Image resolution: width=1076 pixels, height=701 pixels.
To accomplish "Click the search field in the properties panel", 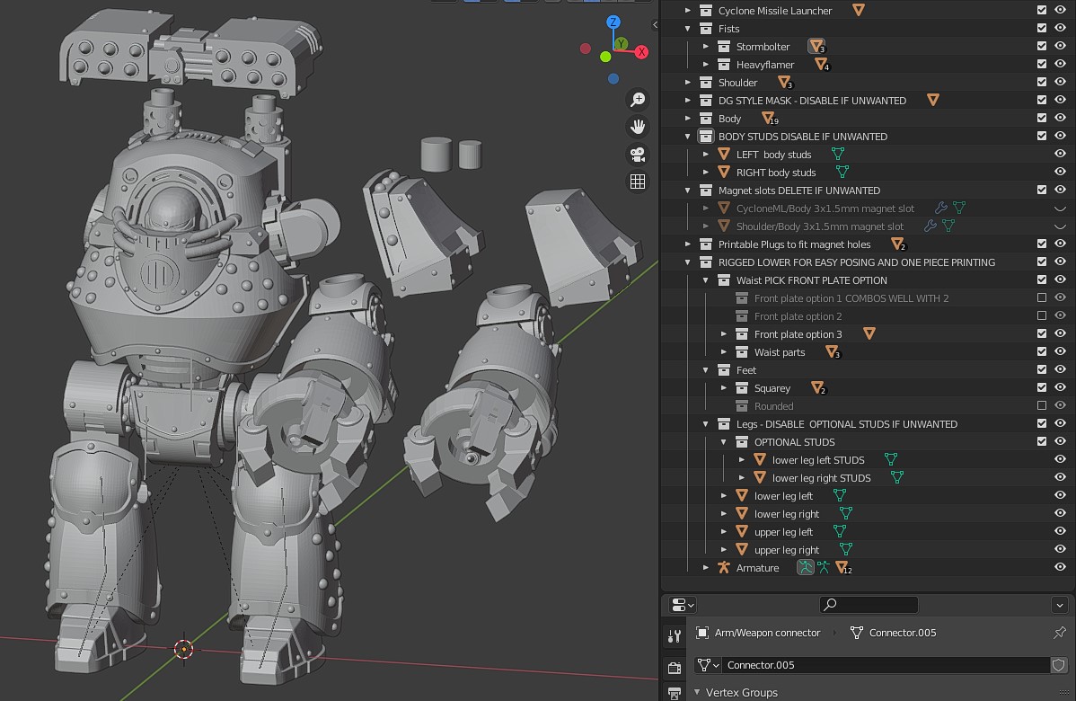I will (x=868, y=604).
